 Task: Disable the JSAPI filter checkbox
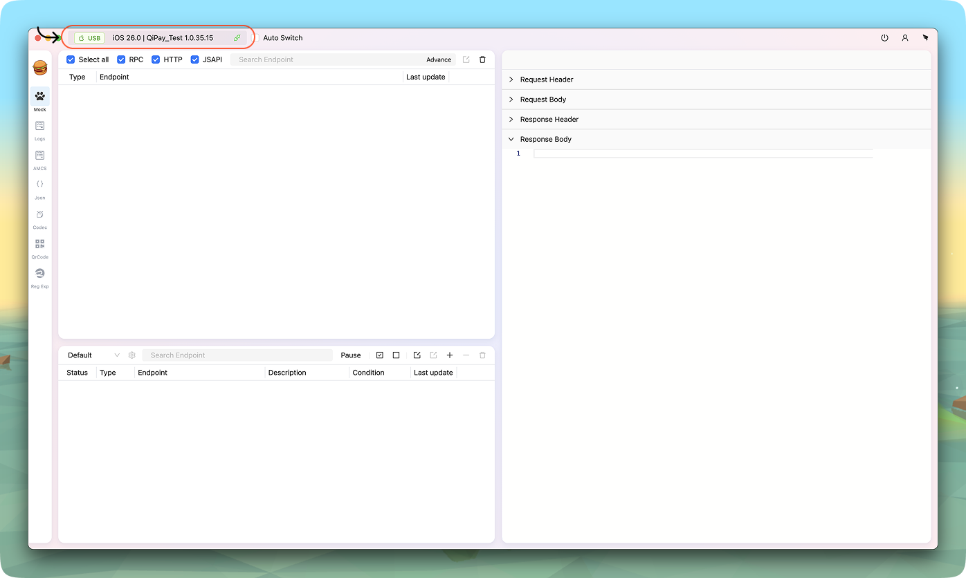click(194, 59)
